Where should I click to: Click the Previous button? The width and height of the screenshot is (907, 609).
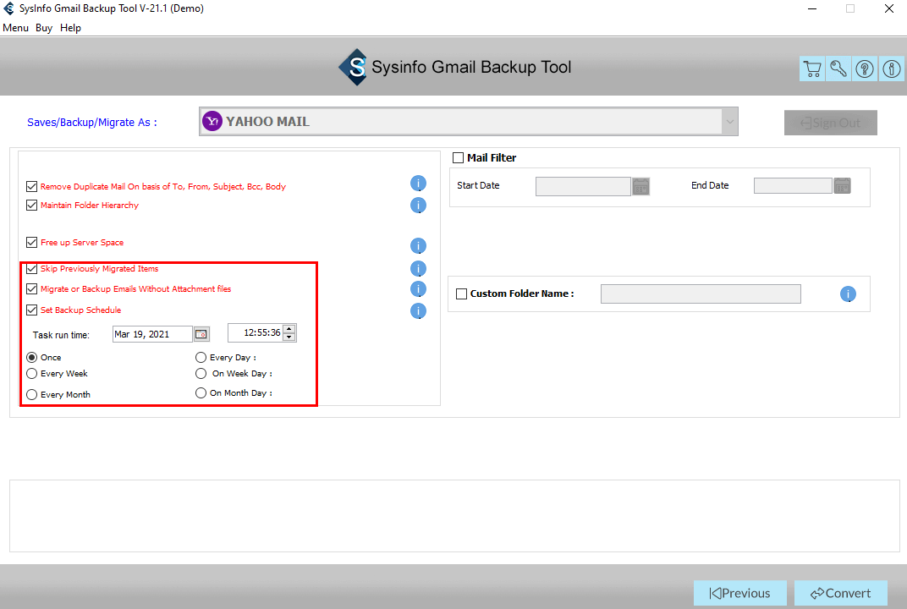click(x=739, y=594)
